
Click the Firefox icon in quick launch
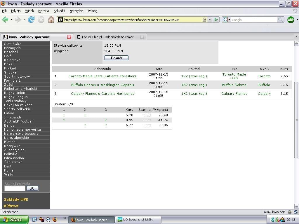click(x=55, y=220)
